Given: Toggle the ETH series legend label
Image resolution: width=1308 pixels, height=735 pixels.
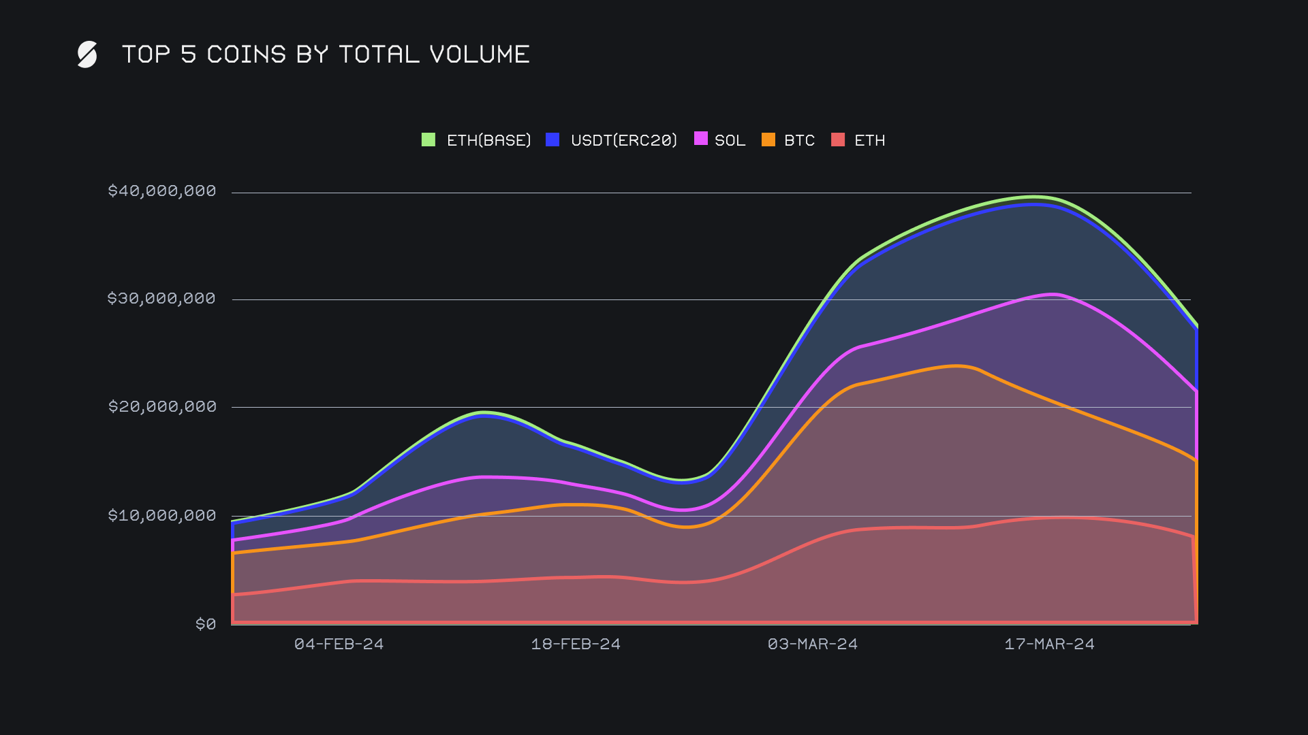Looking at the screenshot, I should tap(869, 140).
